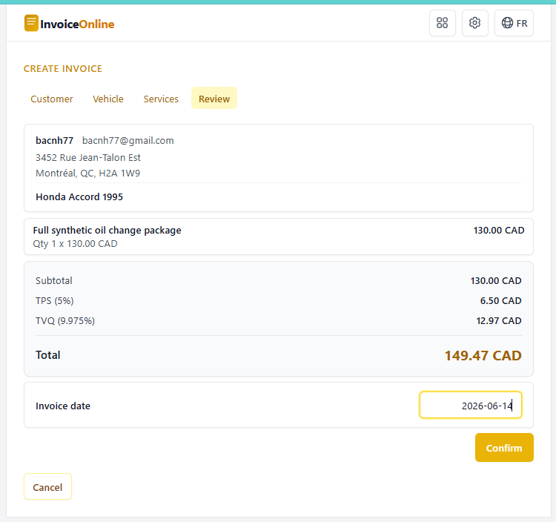
Task: Click vehicle Honda Accord 1995
Action: (x=79, y=197)
